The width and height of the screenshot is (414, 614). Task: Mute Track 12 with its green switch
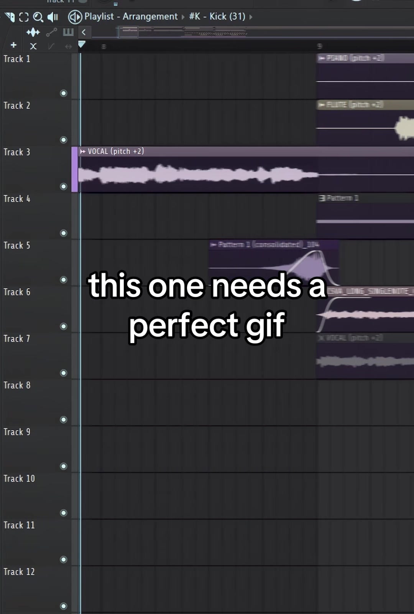(x=64, y=606)
